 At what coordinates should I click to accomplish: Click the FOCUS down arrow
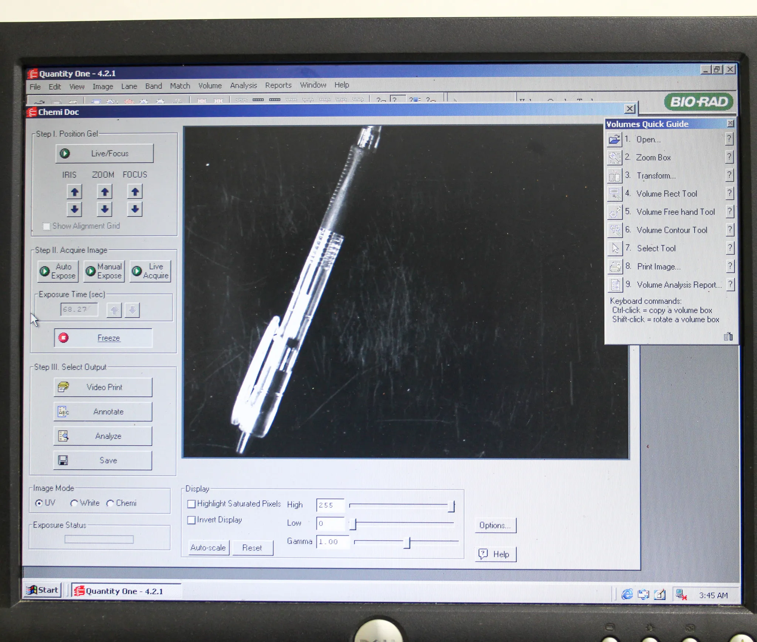[x=135, y=210]
